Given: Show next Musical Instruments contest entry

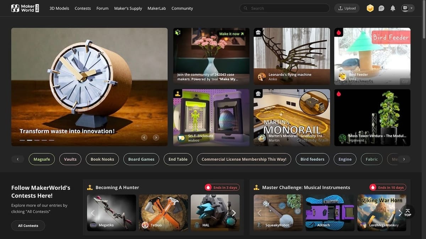Looking at the screenshot, I should 400,213.
